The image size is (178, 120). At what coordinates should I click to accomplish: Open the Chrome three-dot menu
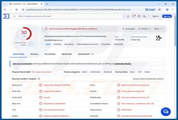[x=173, y=10]
